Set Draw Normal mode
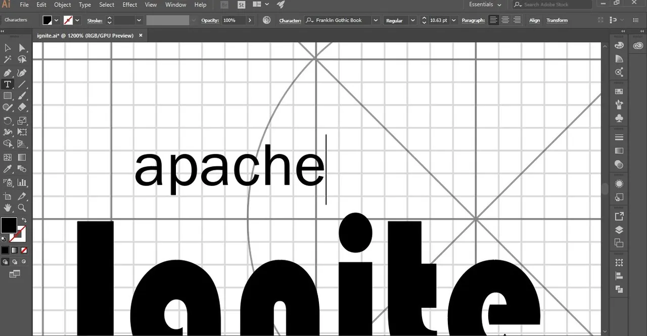The image size is (647, 336). [5, 262]
